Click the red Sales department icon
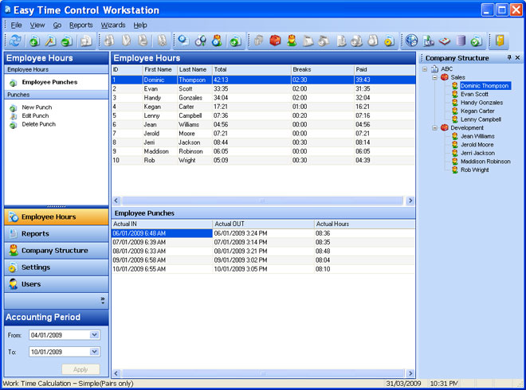Image resolution: width=526 pixels, height=390 pixels. [x=444, y=77]
